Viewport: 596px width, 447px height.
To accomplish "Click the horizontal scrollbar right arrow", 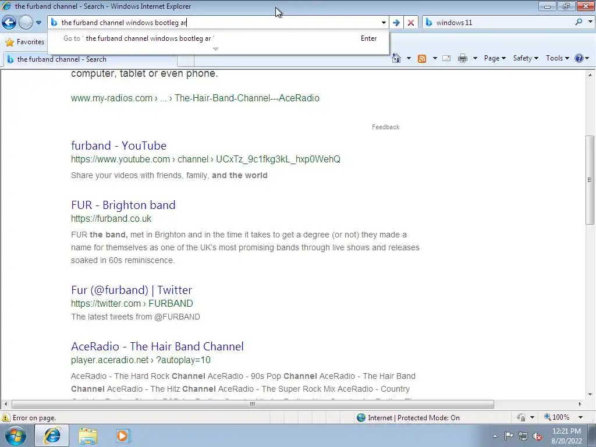I will 580,404.
